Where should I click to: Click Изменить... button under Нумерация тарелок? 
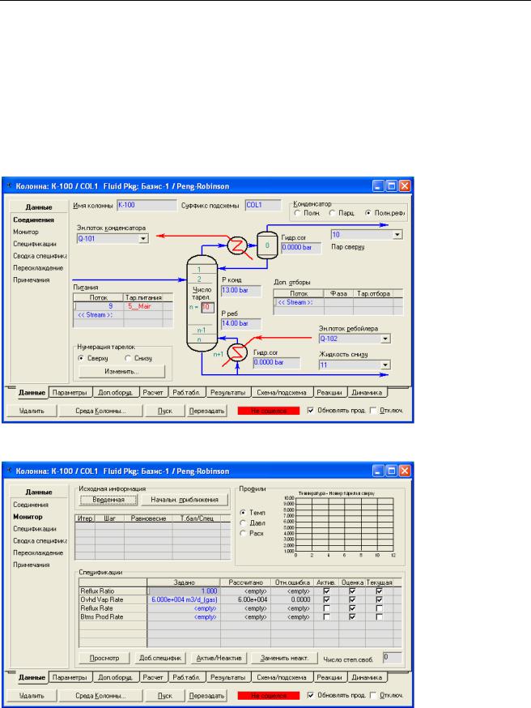point(121,372)
